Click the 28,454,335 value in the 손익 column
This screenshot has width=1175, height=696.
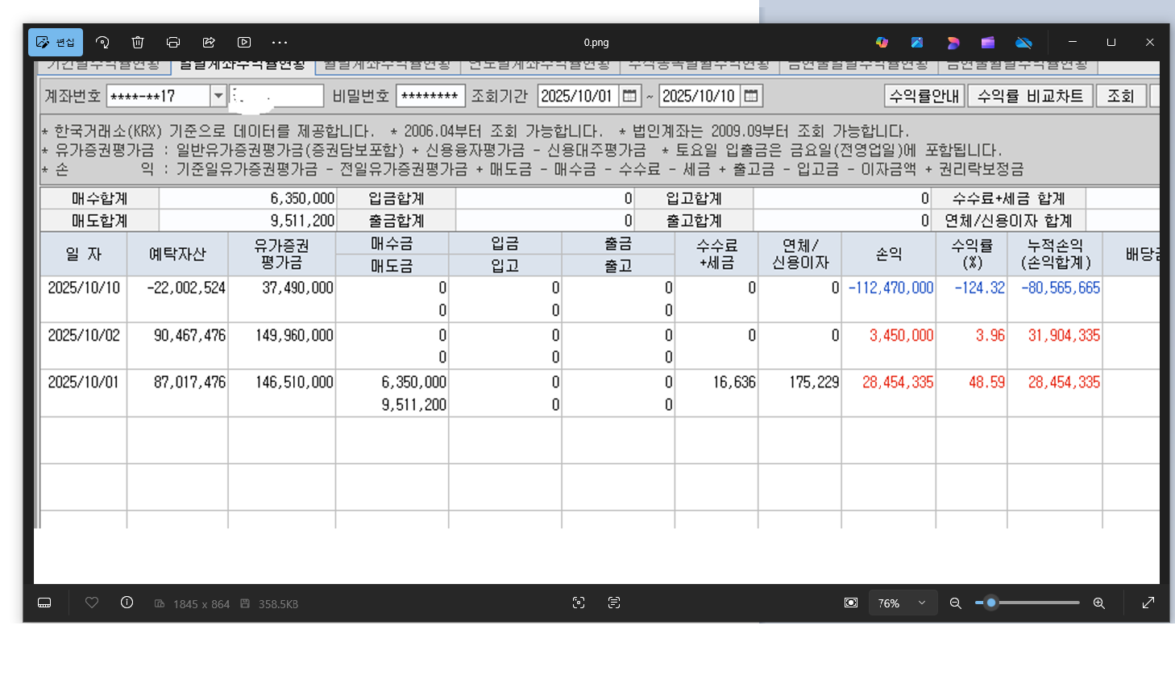pos(898,382)
